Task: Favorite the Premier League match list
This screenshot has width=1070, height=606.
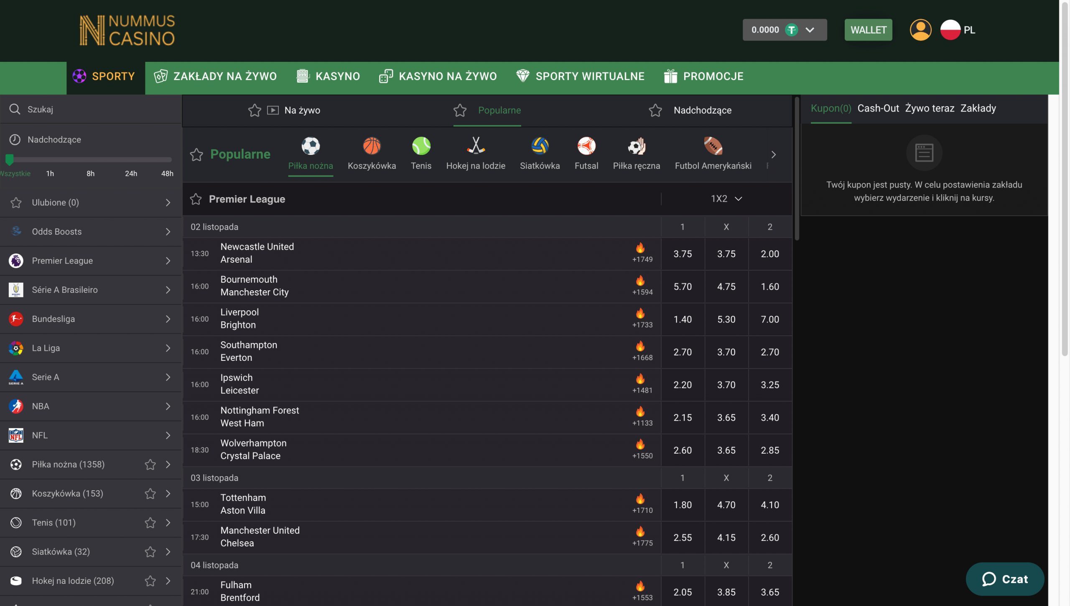Action: 196,199
